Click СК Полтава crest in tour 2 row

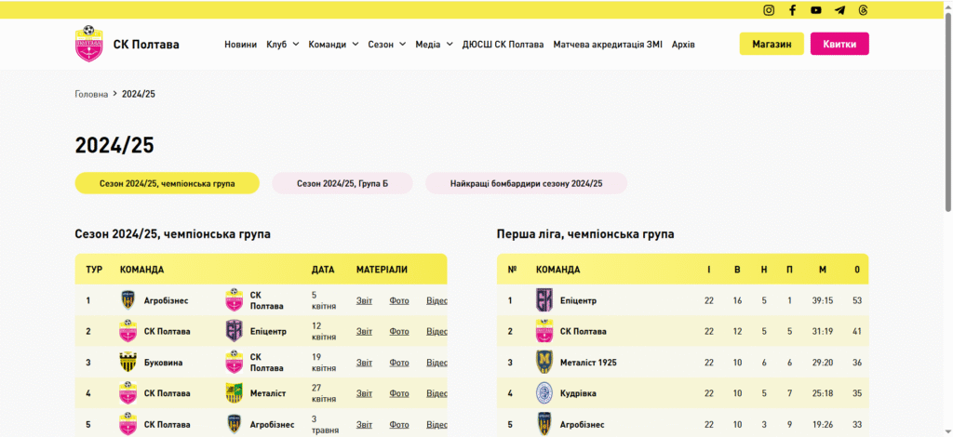click(x=128, y=331)
